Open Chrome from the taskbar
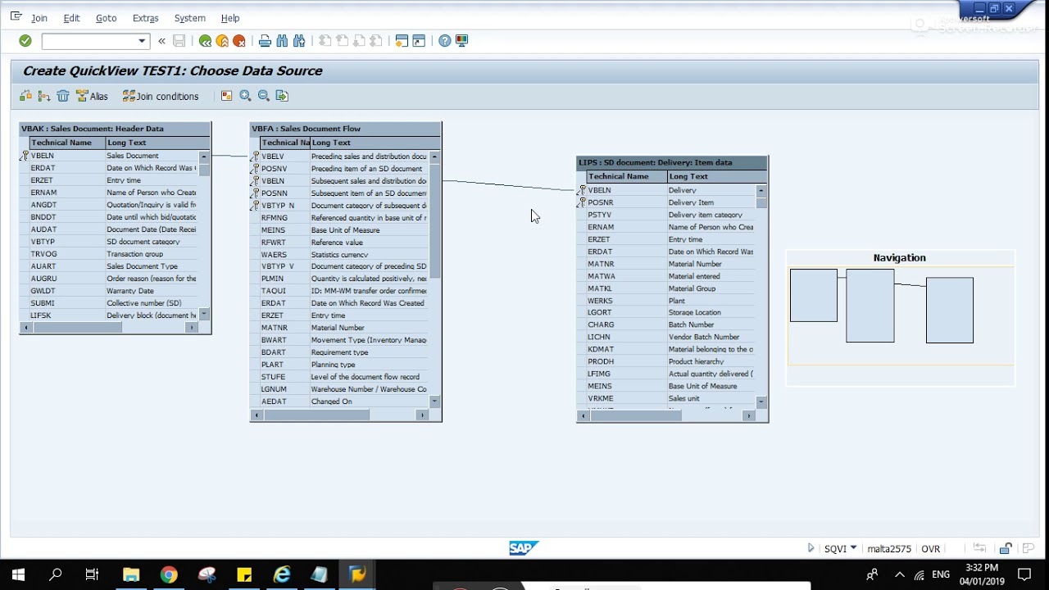The width and height of the screenshot is (1049, 590). coord(169,574)
